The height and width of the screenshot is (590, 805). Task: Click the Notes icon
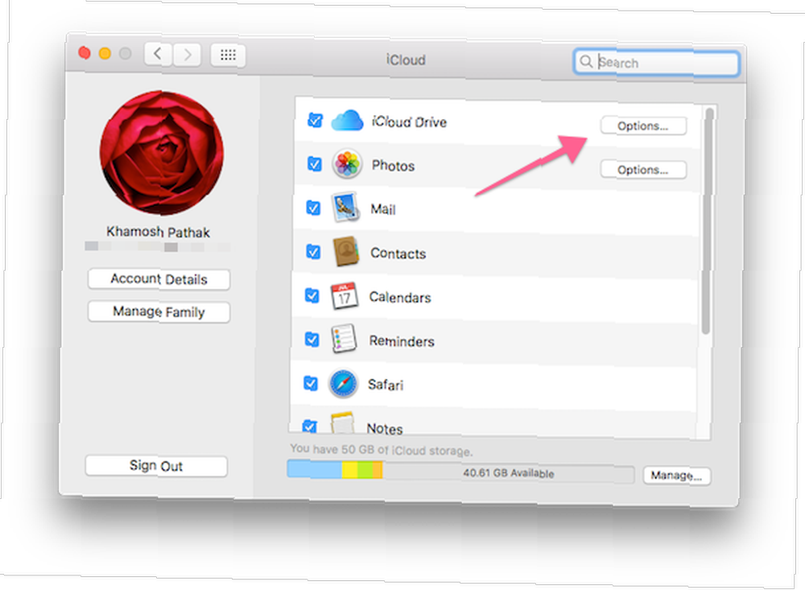pyautogui.click(x=342, y=423)
